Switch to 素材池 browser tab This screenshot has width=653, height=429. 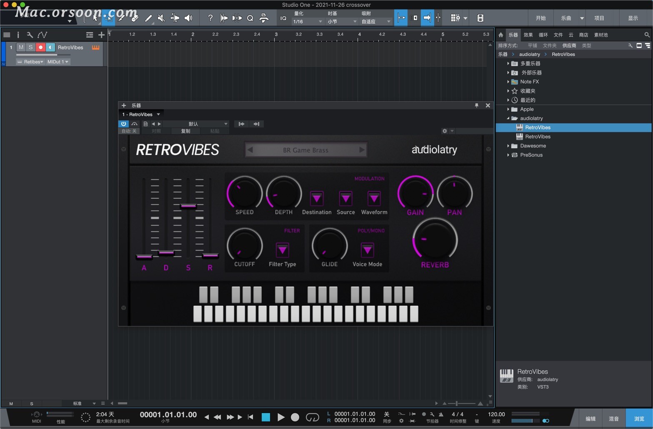601,35
